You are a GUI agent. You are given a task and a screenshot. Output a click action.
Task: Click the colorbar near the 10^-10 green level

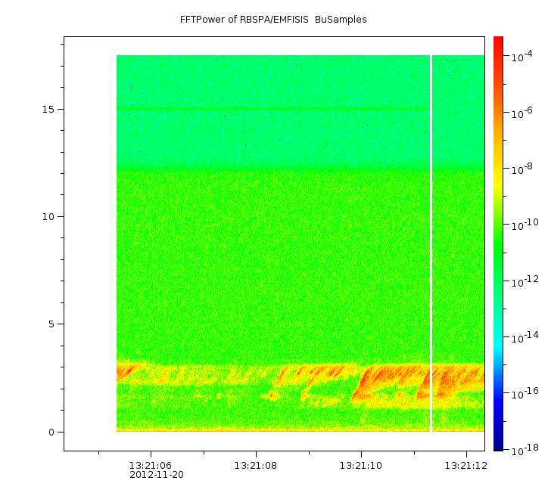498,225
